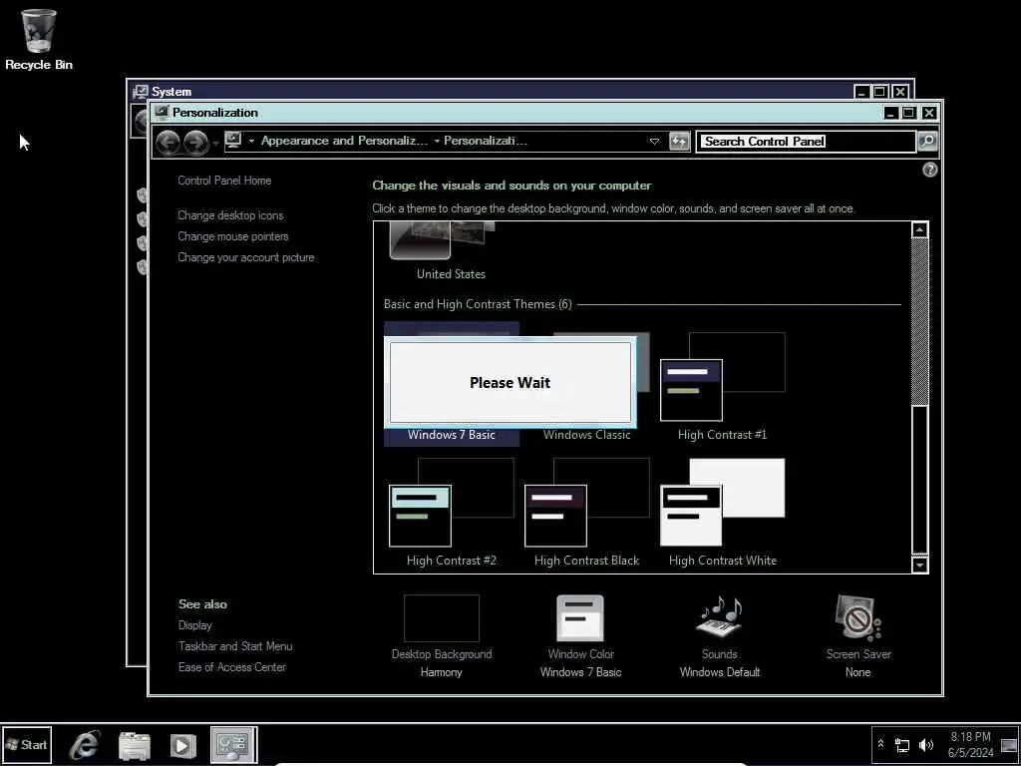This screenshot has height=766, width=1021.
Task: Open the address bar history dropdown
Action: (x=654, y=142)
